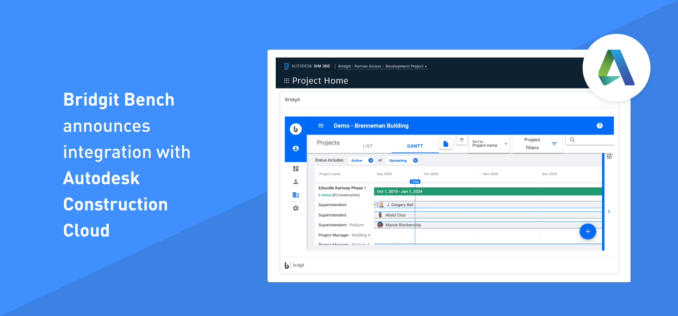Click the Active filter chip label
This screenshot has width=678, height=316.
coord(357,160)
